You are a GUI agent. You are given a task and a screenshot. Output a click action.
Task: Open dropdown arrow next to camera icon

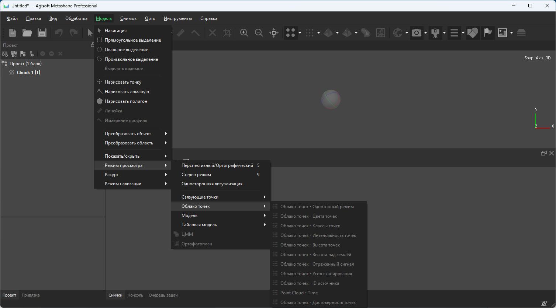coord(425,33)
